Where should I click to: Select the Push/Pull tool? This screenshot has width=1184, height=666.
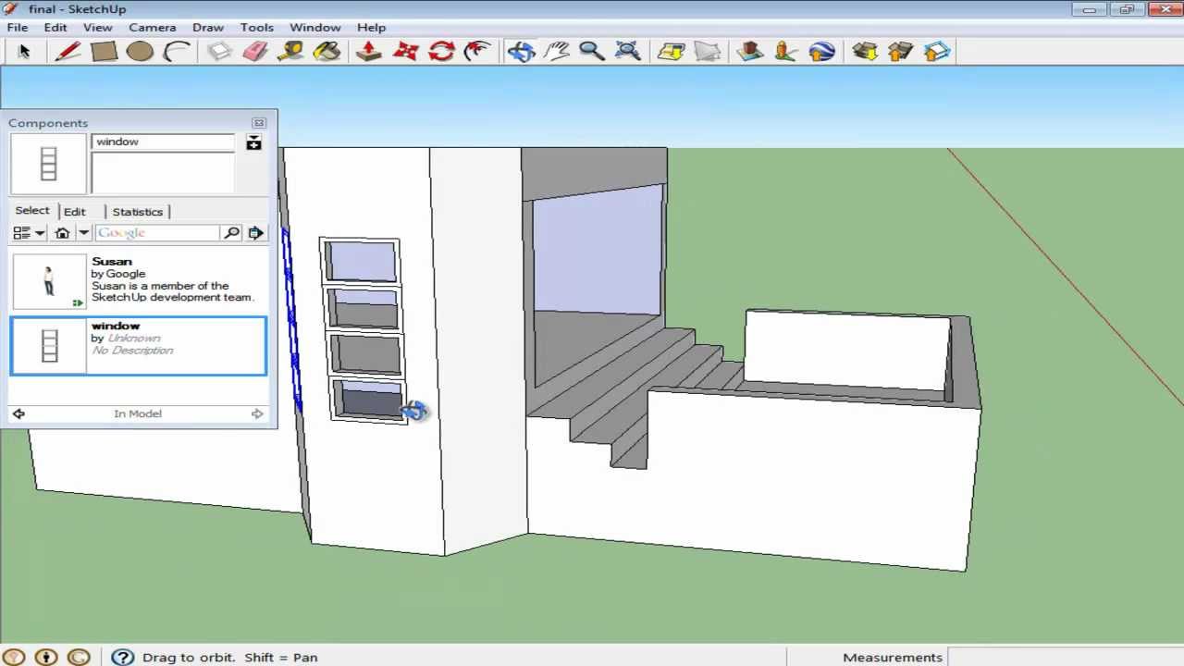(x=369, y=52)
